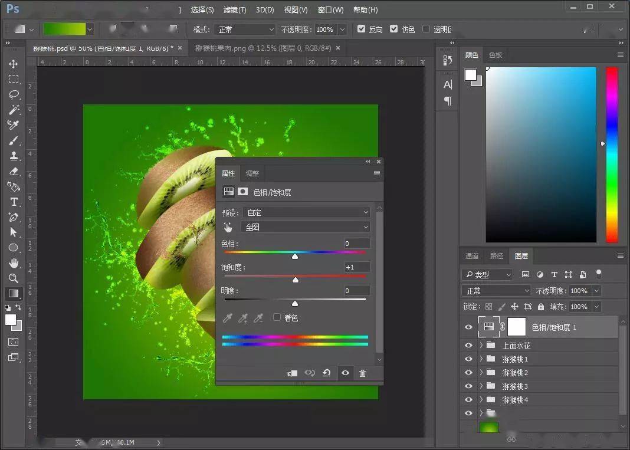Select the Hand tool
Screen dimensions: 630x450
(13, 263)
